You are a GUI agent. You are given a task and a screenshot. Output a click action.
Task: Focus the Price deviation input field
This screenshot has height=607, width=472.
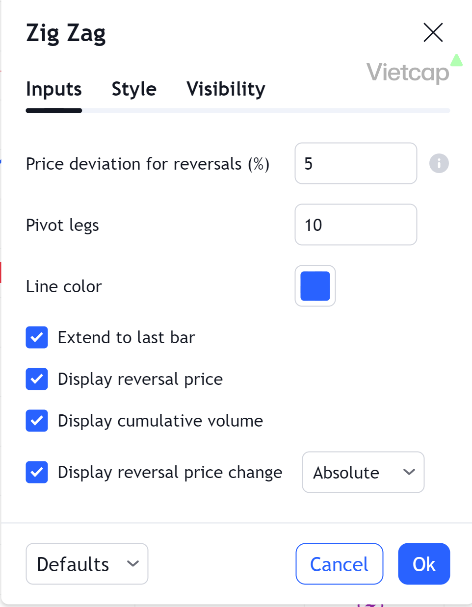pyautogui.click(x=356, y=163)
